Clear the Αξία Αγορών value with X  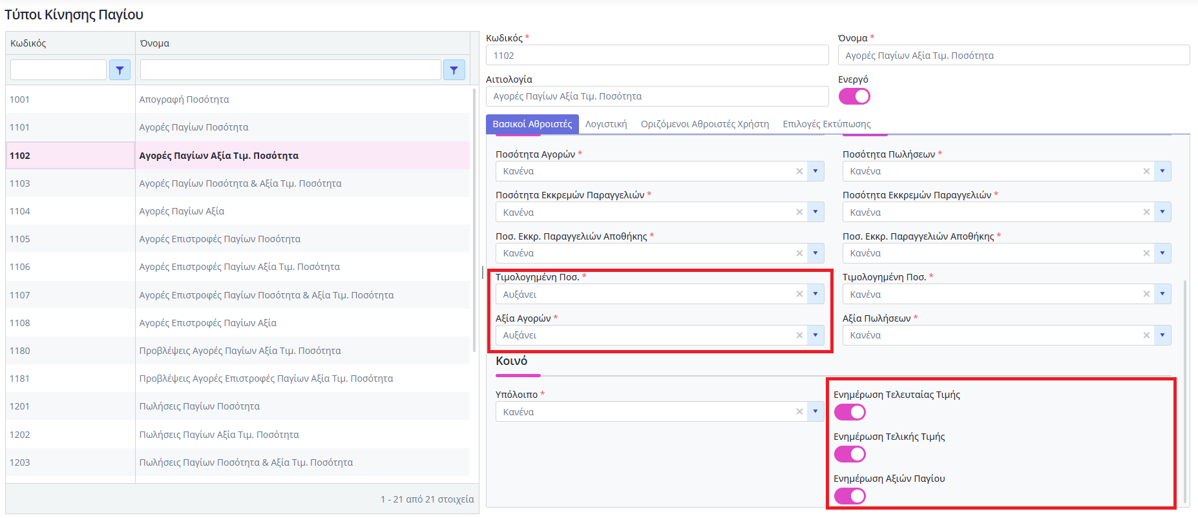pos(799,335)
